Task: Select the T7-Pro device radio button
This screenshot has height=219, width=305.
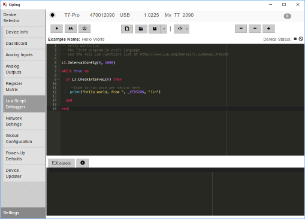Action: [x=53, y=15]
